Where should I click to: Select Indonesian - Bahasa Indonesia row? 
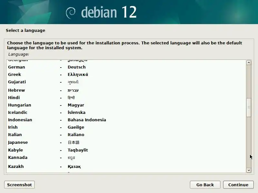126,120
